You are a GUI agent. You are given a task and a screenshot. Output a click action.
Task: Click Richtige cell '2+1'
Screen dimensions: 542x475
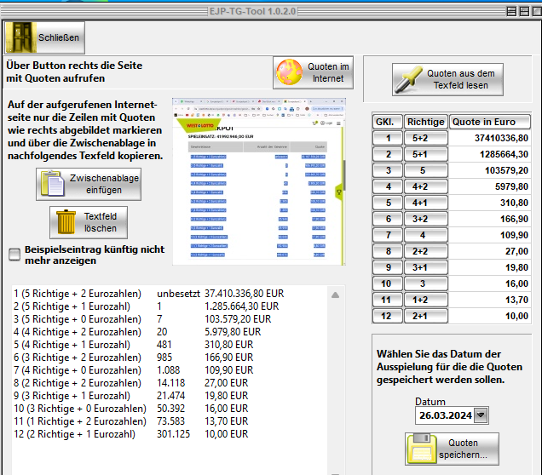click(x=426, y=316)
